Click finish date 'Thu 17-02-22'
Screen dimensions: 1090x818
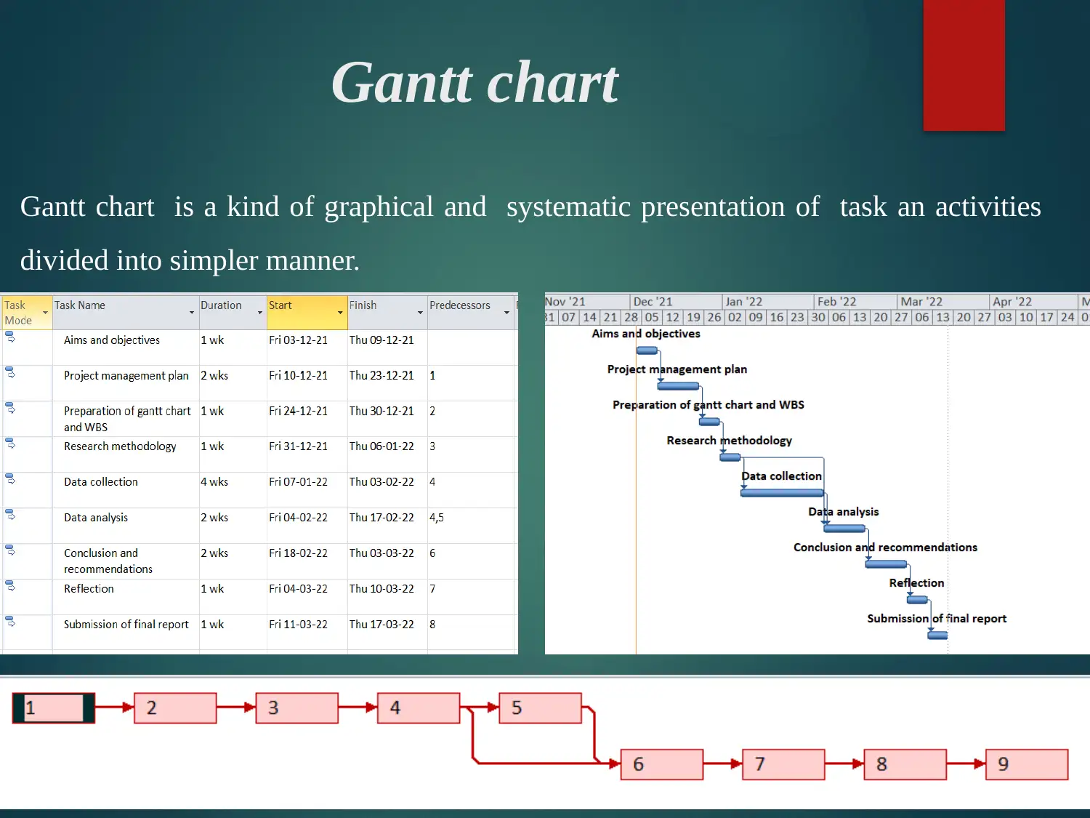click(387, 526)
